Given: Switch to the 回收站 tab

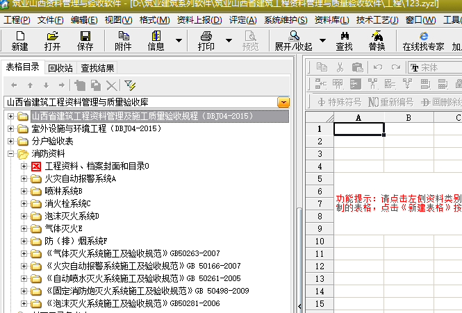Looking at the screenshot, I should pos(60,68).
